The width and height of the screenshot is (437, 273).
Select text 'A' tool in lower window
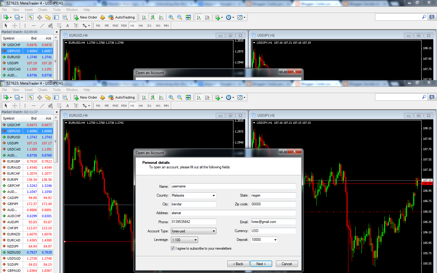pyautogui.click(x=67, y=106)
